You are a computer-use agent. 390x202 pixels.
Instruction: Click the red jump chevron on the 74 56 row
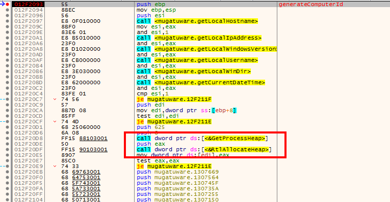[55, 99]
